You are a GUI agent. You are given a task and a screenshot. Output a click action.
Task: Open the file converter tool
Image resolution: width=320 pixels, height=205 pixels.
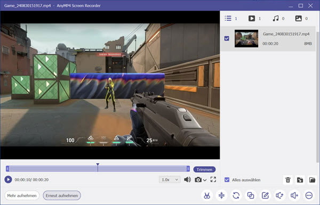(236, 195)
